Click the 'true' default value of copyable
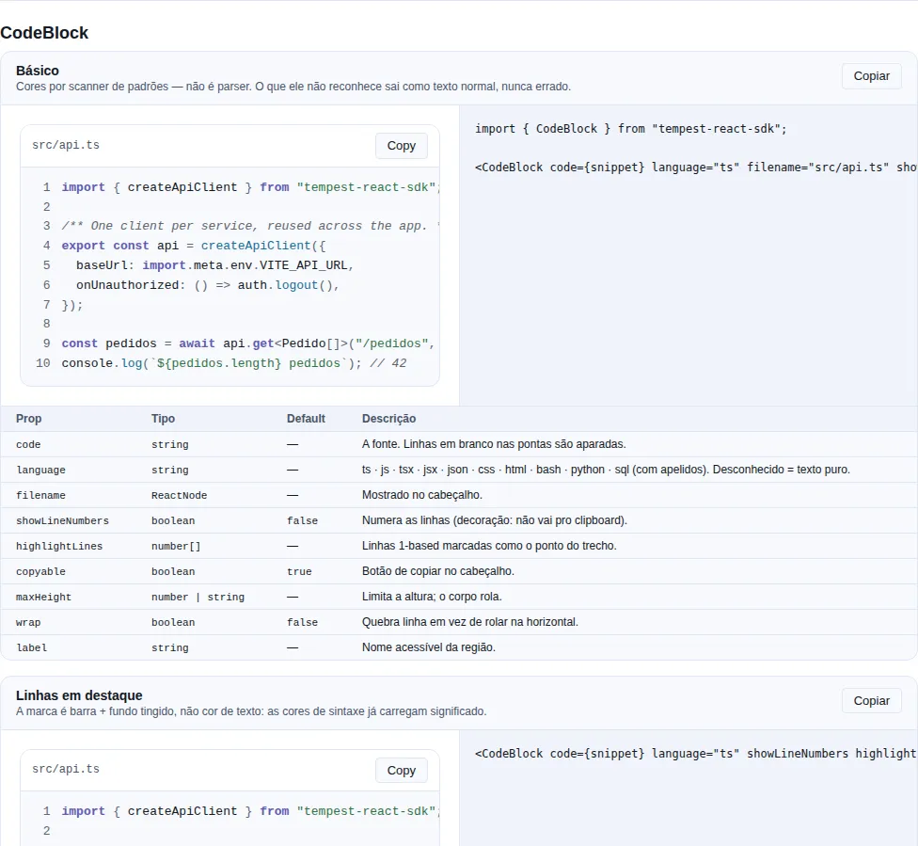Image resolution: width=918 pixels, height=846 pixels. (x=299, y=572)
